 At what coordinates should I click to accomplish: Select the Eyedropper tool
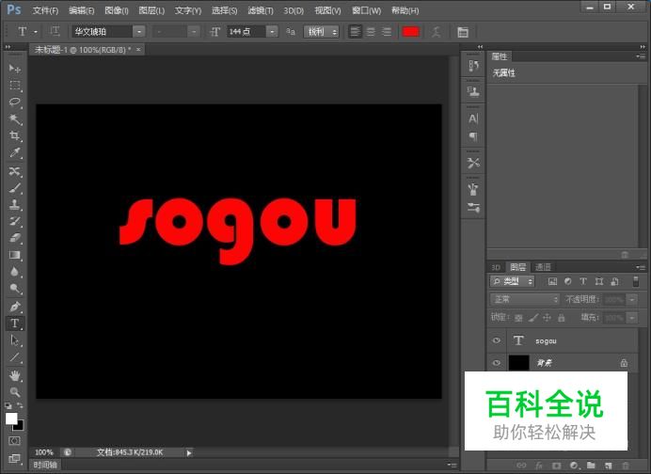[x=15, y=152]
